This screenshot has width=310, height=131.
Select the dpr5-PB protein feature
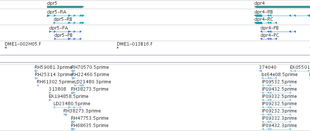coord(68,39)
